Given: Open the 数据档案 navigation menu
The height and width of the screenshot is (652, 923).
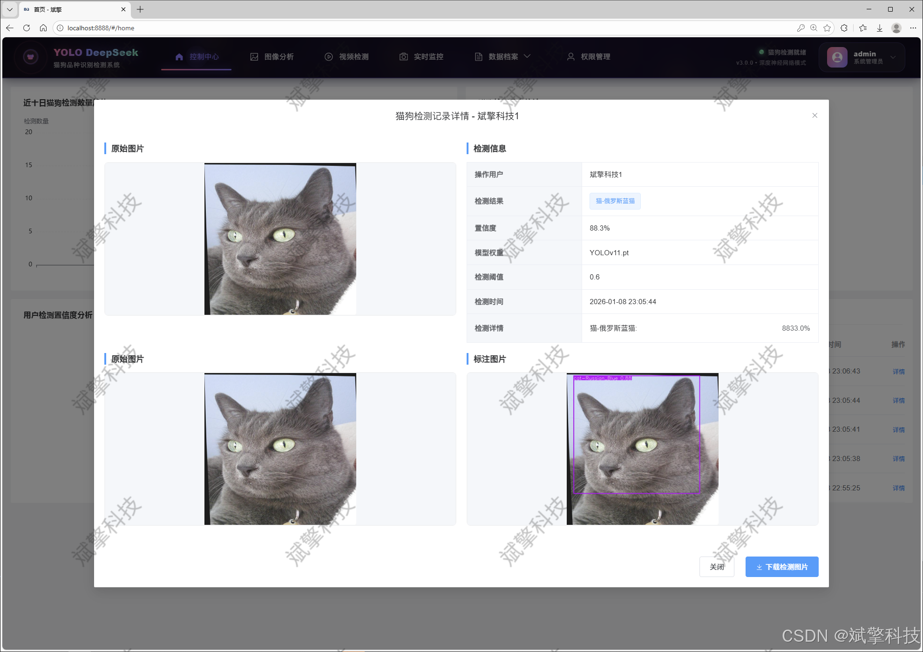Looking at the screenshot, I should click(503, 57).
